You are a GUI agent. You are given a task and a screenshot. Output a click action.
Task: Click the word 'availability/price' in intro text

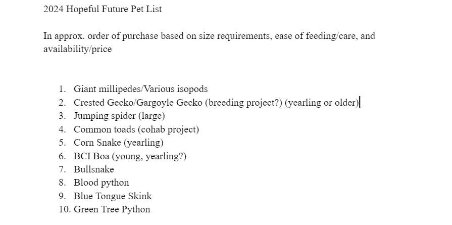(78, 49)
